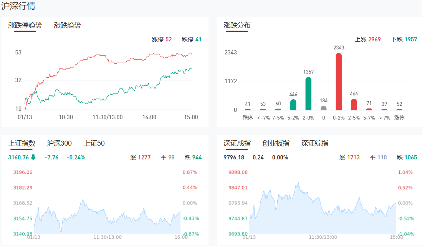Image resolution: width=422 pixels, height=246 pixels.
Task: Click the 跌停 41 legend label
Action: [x=192, y=39]
